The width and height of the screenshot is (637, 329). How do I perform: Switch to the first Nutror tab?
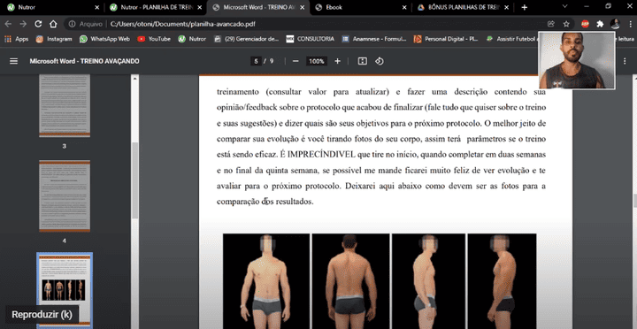(53, 7)
